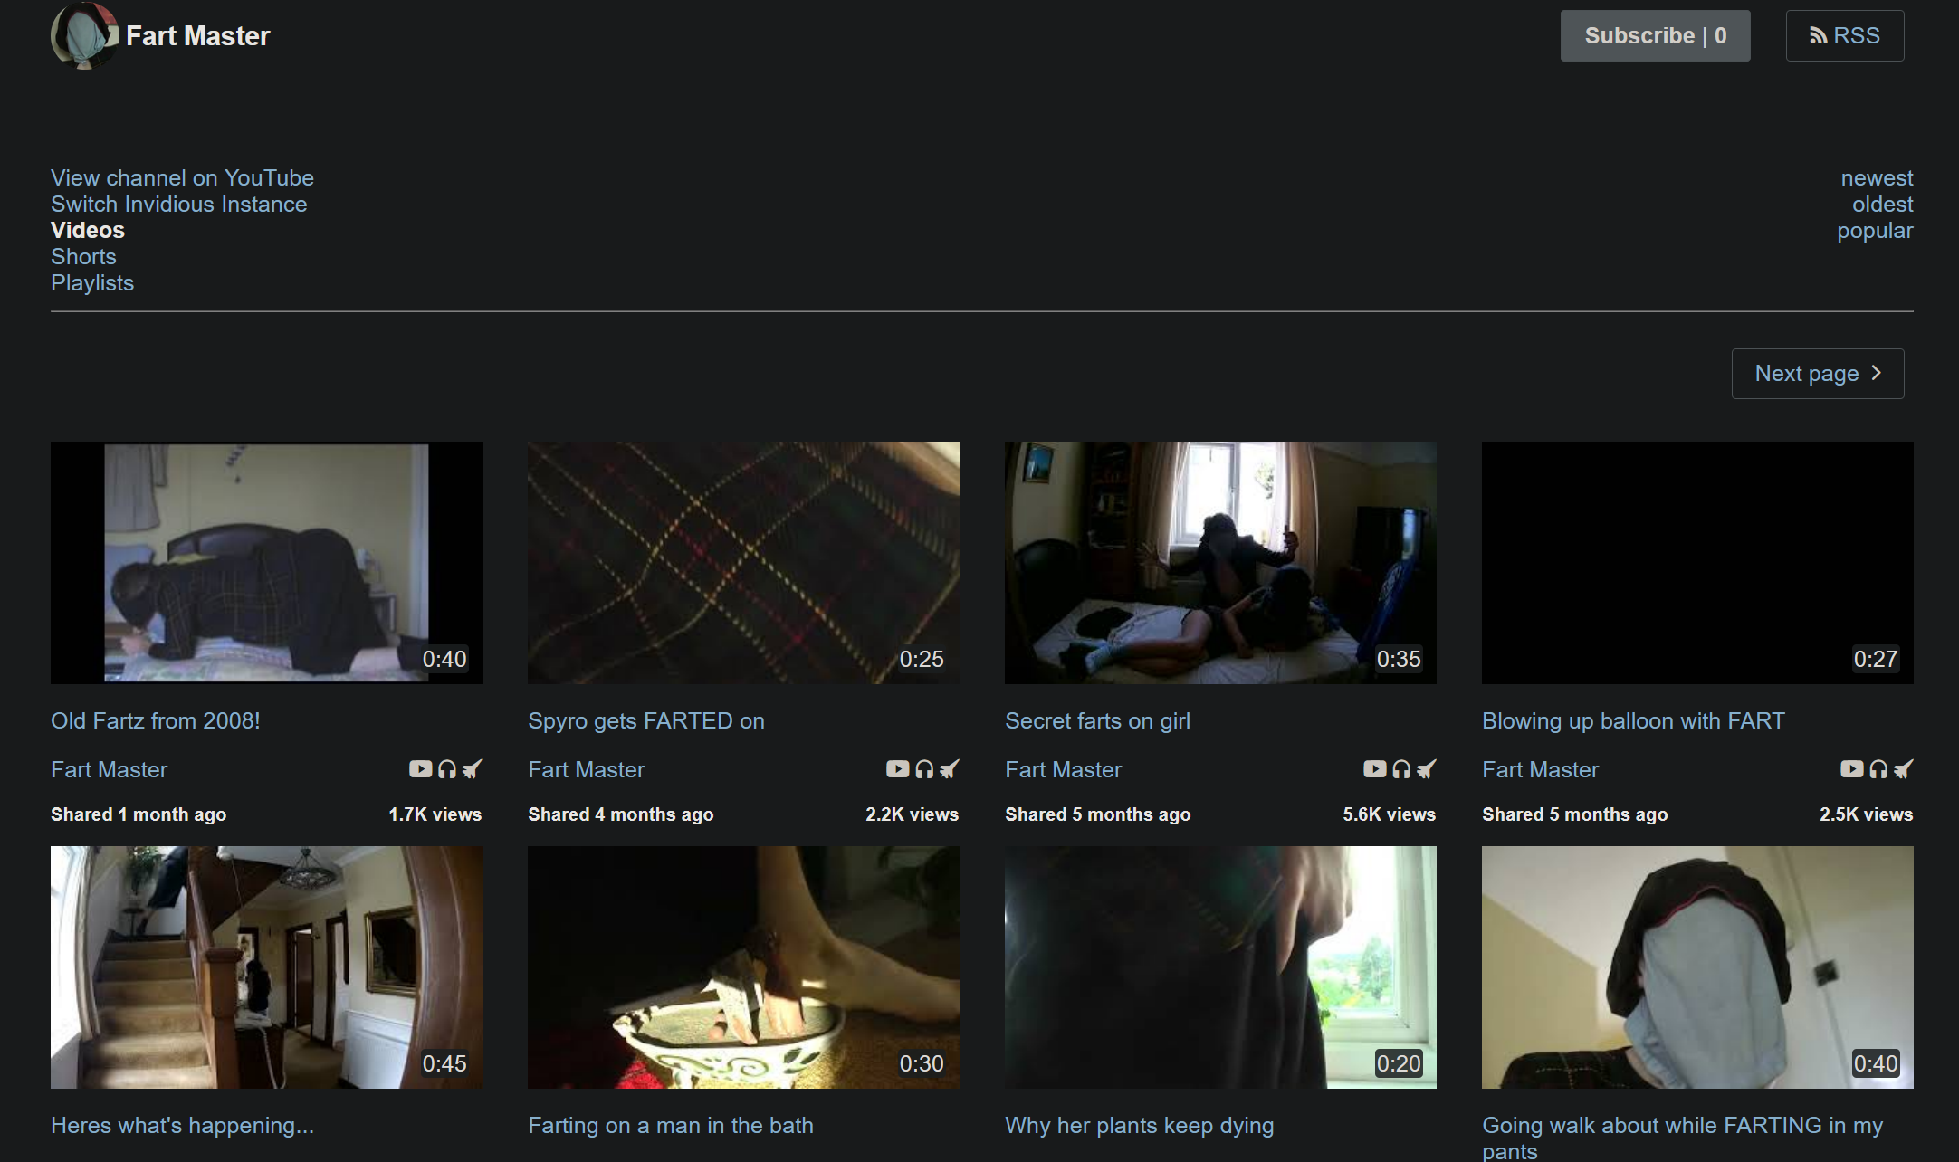The width and height of the screenshot is (1959, 1162).
Task: Open the RSS feed button
Action: pos(1844,35)
